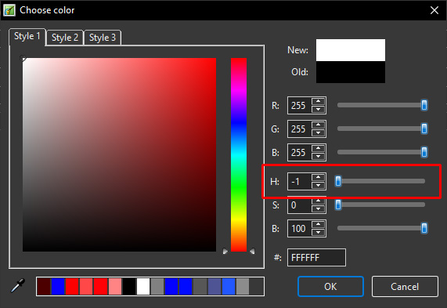Close the Choose color dialog
447x308 pixels.
coord(434,10)
